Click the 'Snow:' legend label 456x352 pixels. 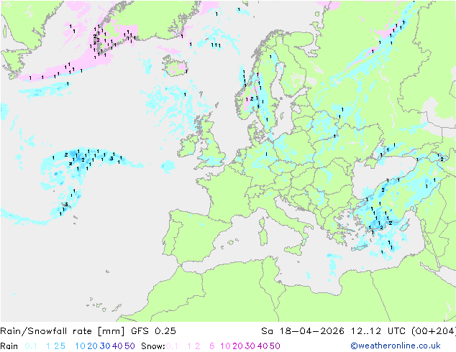(153, 346)
